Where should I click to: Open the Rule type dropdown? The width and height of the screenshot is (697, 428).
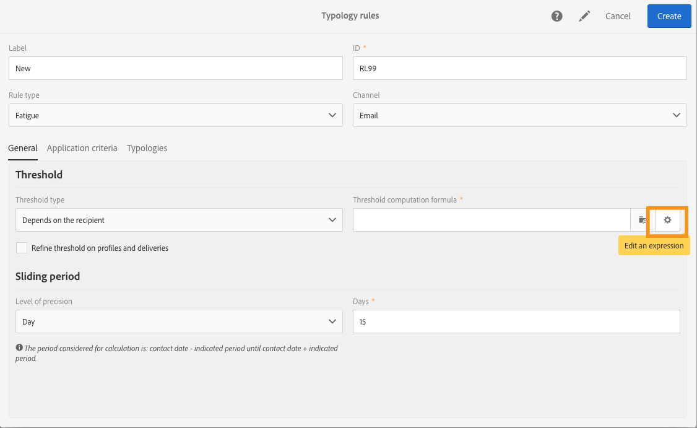pos(175,115)
